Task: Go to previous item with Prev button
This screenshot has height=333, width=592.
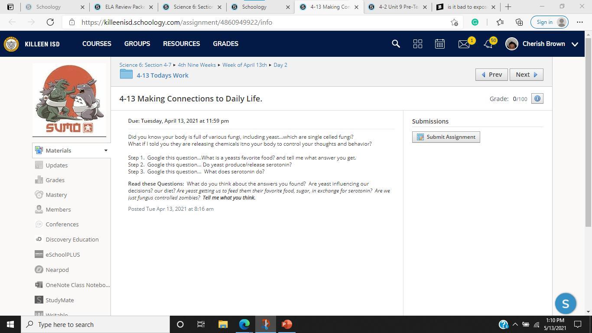Action: [491, 75]
